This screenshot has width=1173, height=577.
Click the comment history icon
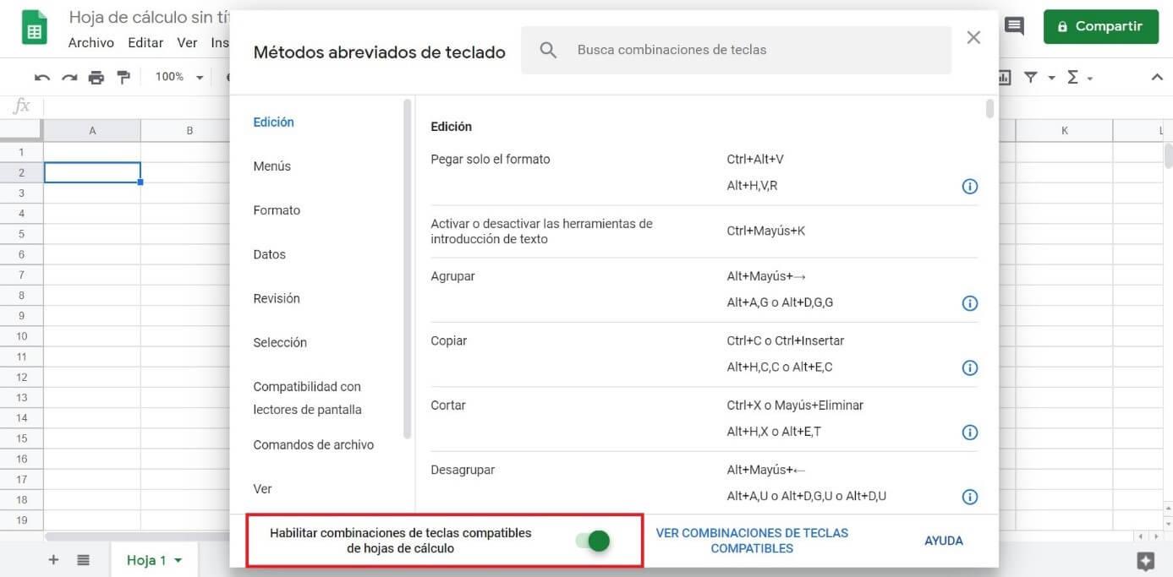point(1014,25)
